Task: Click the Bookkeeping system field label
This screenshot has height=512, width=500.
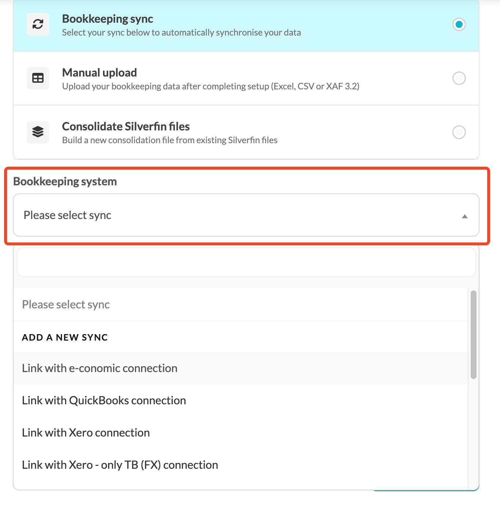Action: pos(65,182)
